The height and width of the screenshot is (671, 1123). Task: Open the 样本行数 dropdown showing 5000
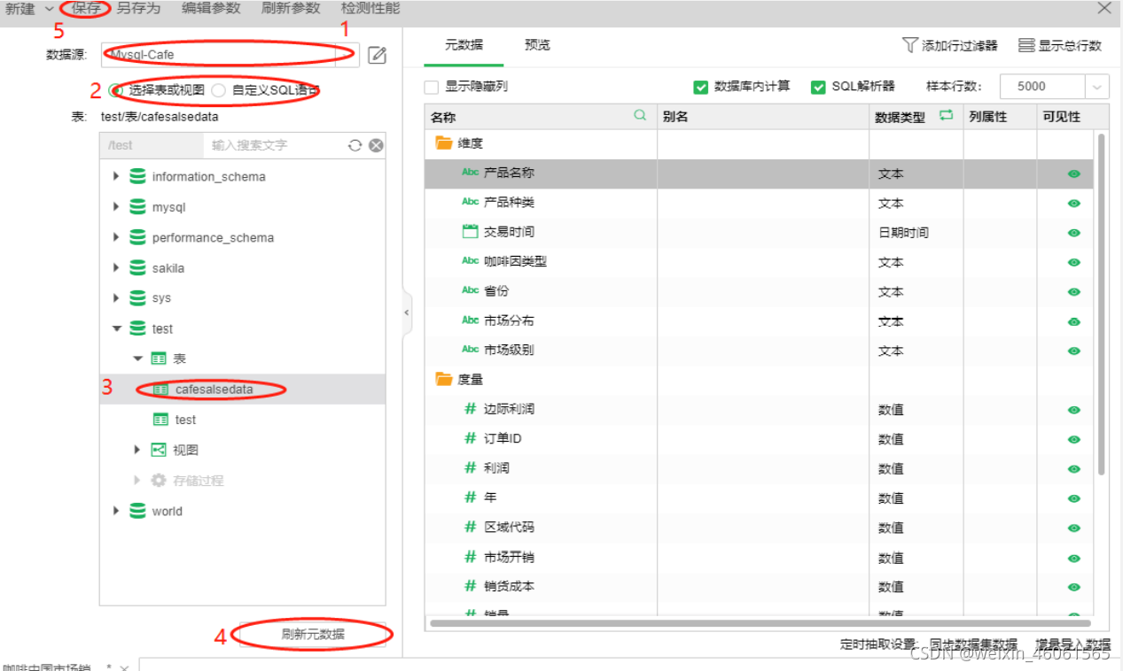(x=1096, y=86)
